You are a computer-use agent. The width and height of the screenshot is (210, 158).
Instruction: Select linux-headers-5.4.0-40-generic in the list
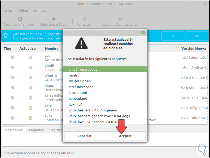tap(105, 110)
